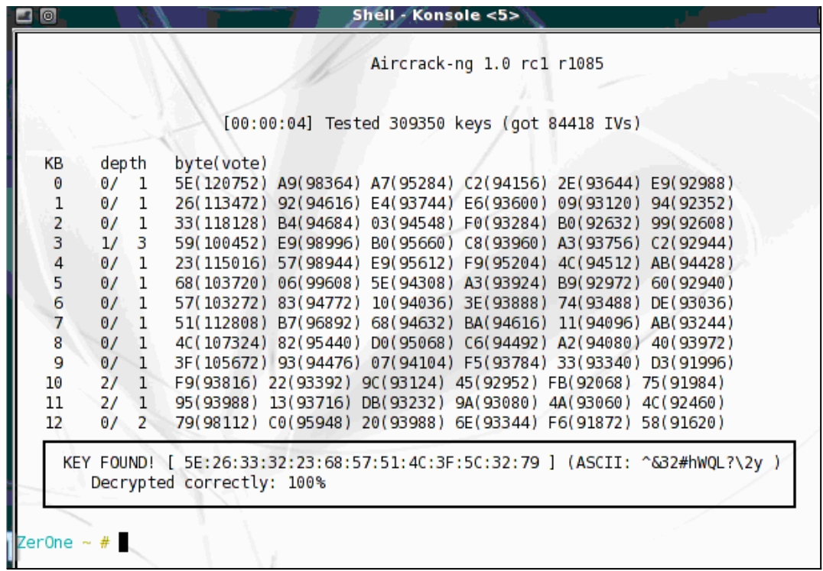
Task: Click the Shell - Konsole <5> title
Action: click(x=436, y=15)
